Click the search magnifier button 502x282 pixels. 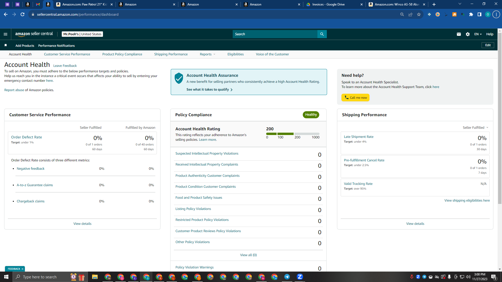coord(322,34)
